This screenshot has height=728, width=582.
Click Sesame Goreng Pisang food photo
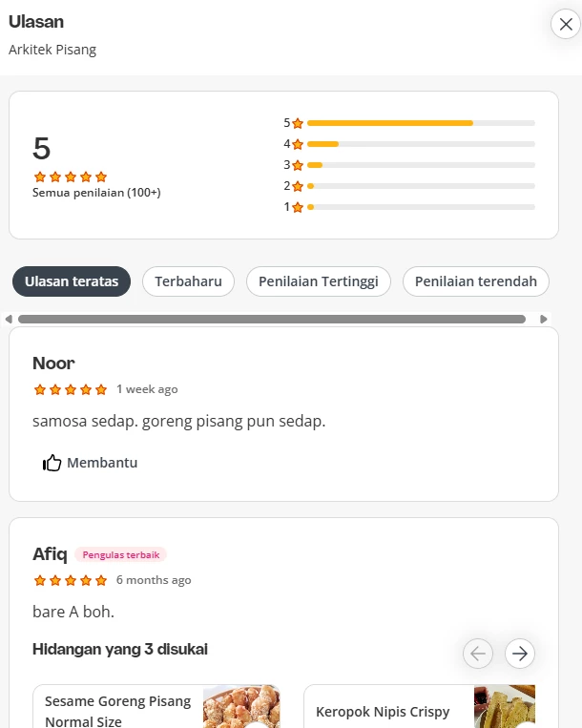point(240,707)
